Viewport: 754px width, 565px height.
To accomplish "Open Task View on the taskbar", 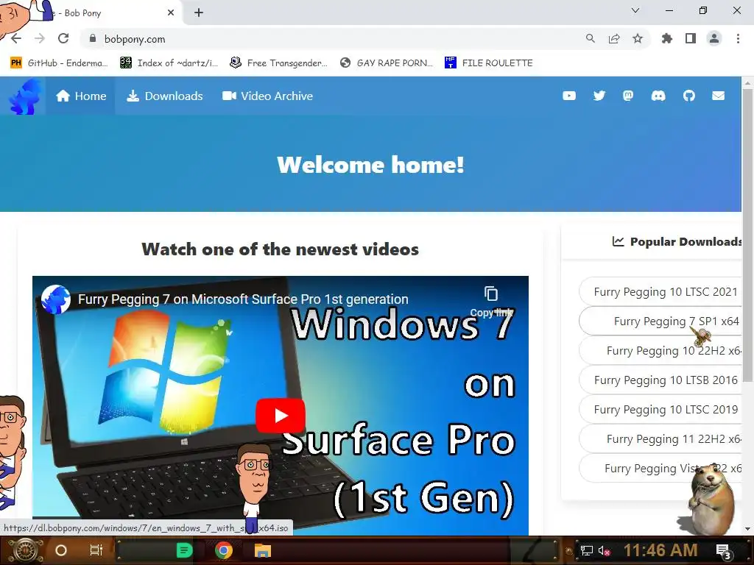I will 96,550.
